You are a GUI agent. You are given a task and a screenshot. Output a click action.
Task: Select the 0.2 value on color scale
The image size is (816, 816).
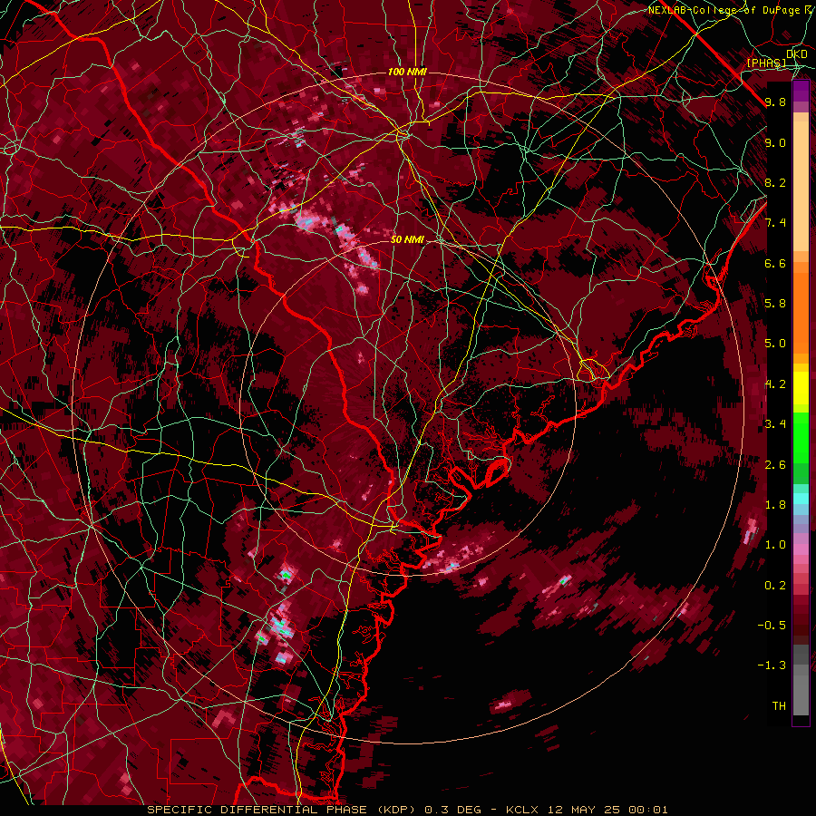[775, 586]
